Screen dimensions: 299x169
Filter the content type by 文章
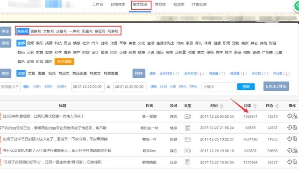pos(31,74)
